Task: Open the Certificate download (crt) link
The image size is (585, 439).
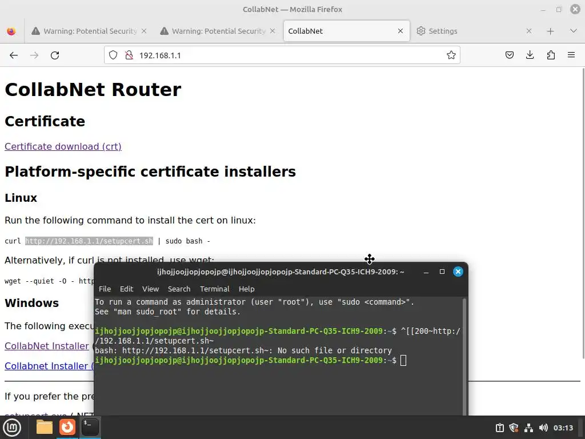Action: click(x=63, y=146)
